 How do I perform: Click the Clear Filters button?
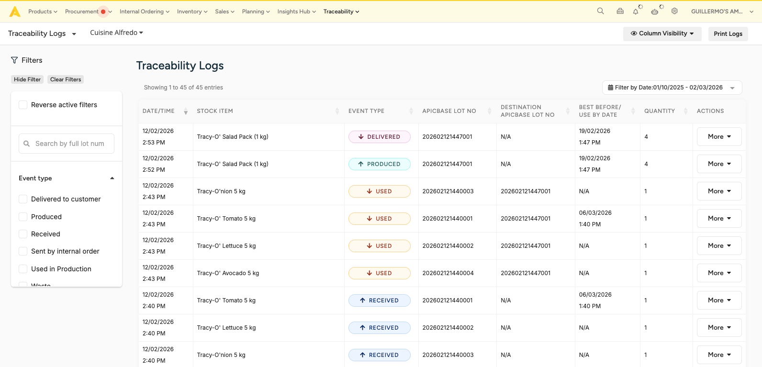66,79
